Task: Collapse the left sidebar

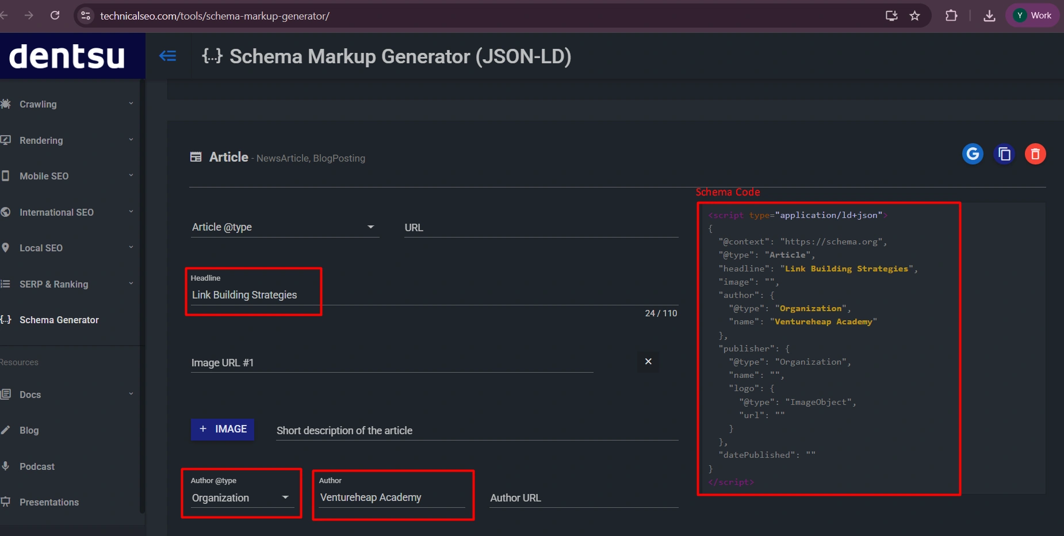Action: (169, 56)
